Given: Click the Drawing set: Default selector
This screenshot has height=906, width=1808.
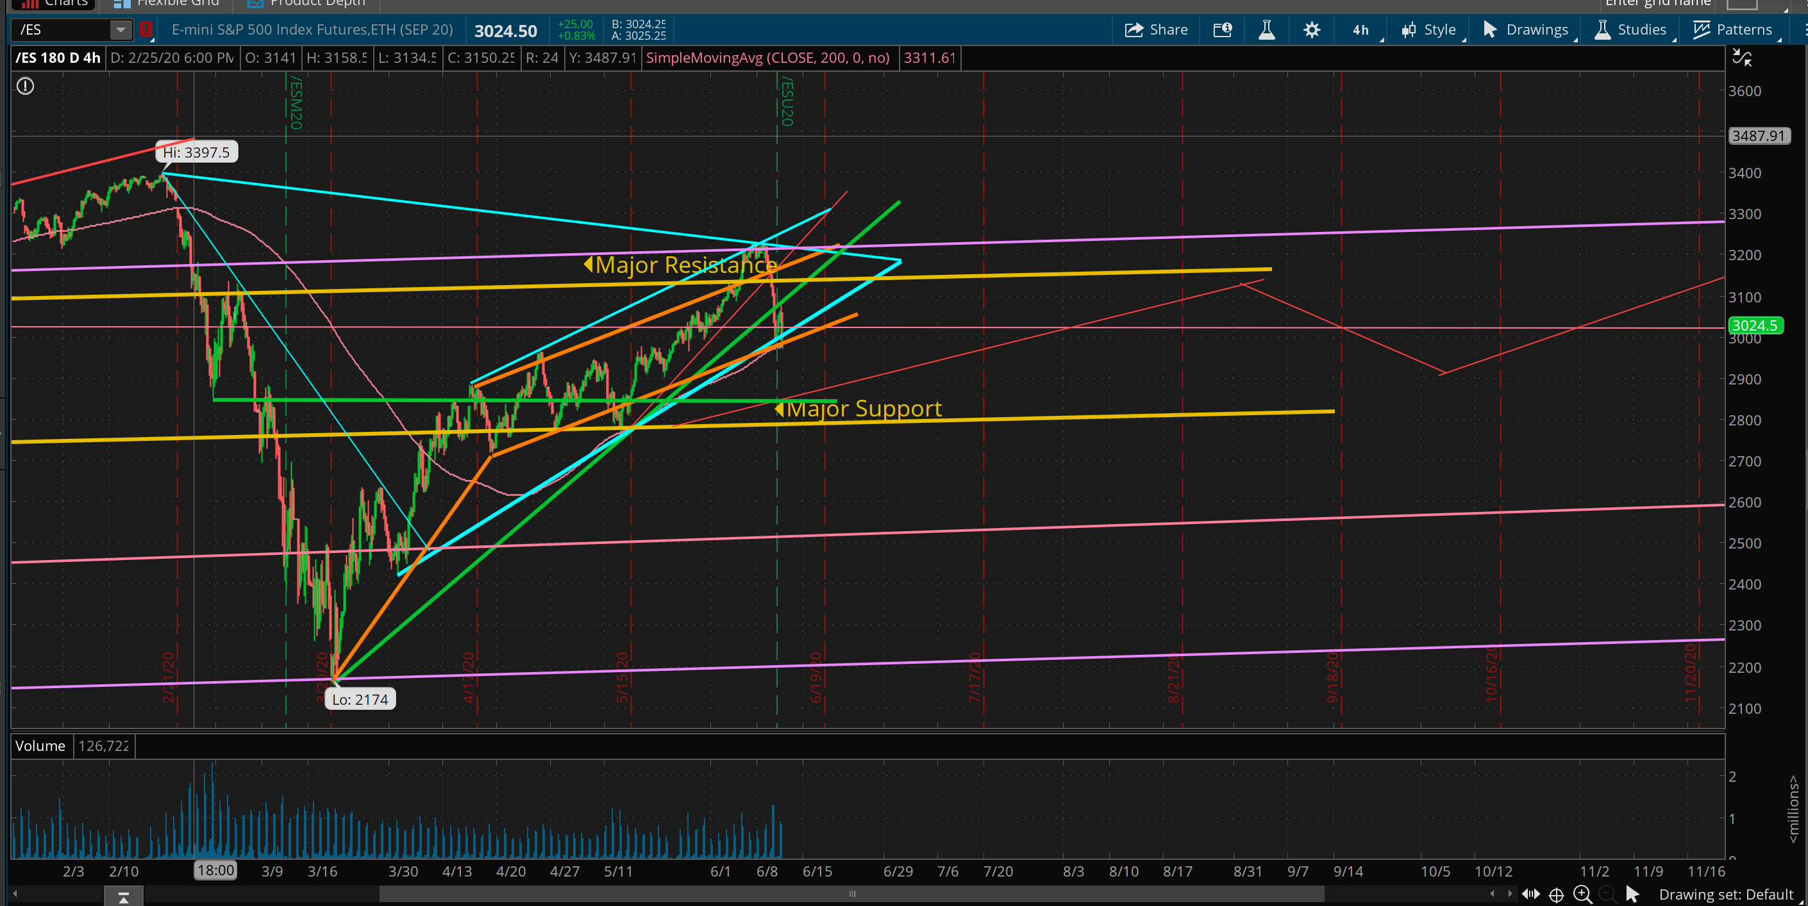Looking at the screenshot, I should [x=1725, y=894].
